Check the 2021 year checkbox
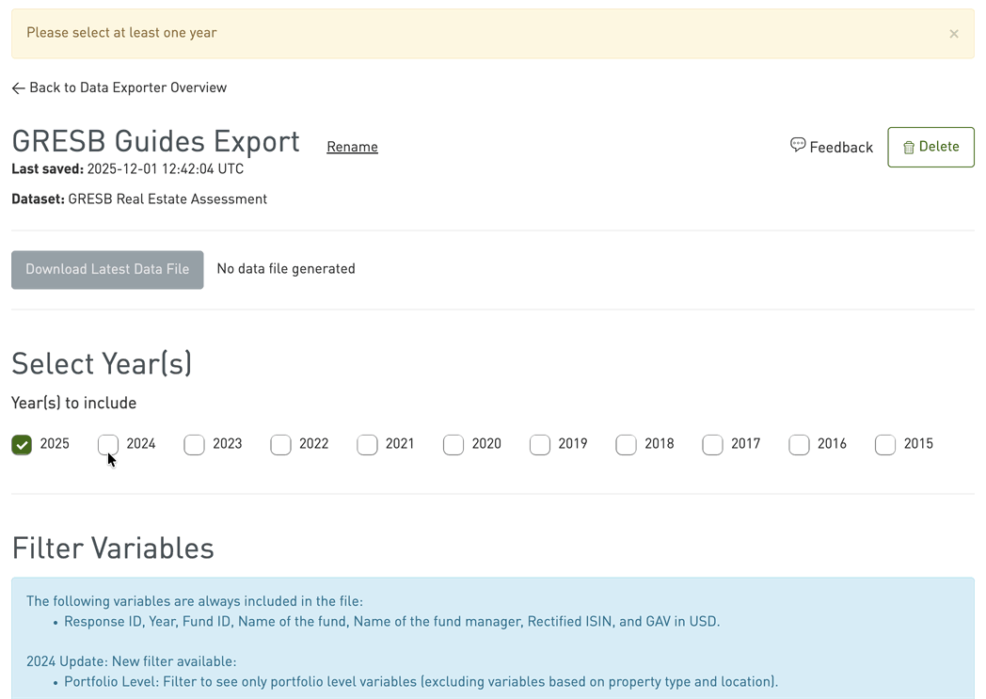This screenshot has height=699, width=986. (367, 444)
